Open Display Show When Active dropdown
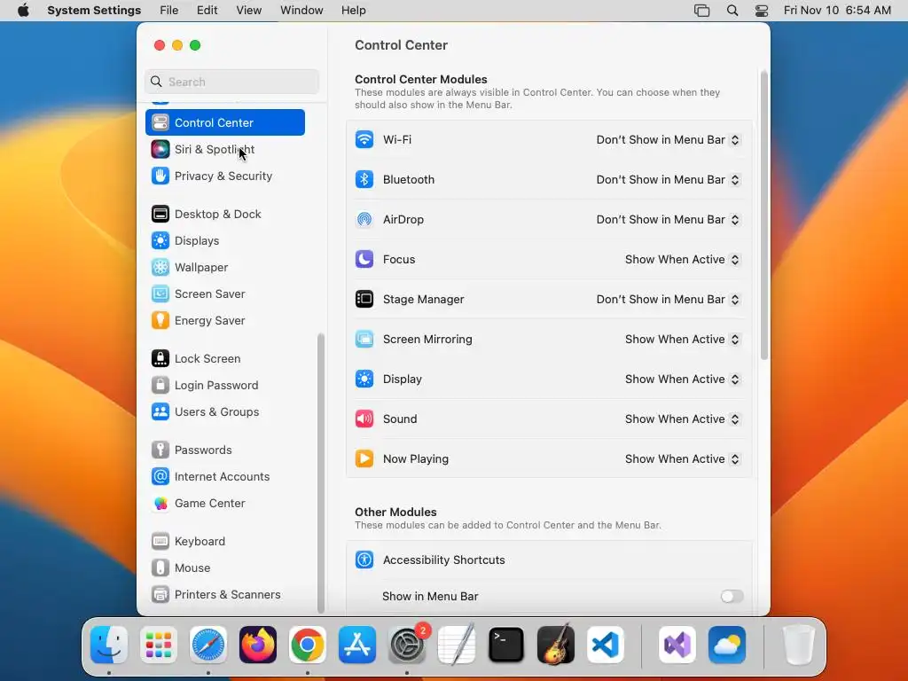908x681 pixels. pyautogui.click(x=682, y=380)
